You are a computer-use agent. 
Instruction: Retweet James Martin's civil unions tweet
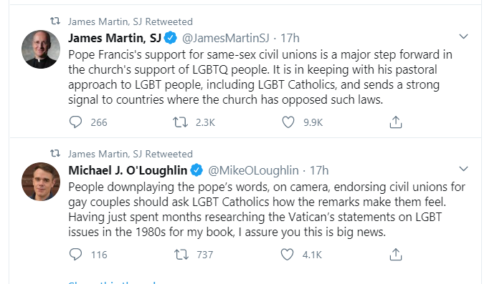[181, 122]
